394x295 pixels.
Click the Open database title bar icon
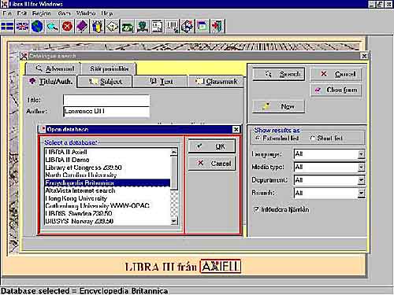[42, 129]
